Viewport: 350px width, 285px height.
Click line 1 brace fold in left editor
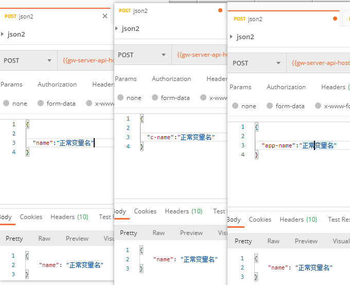(27, 124)
